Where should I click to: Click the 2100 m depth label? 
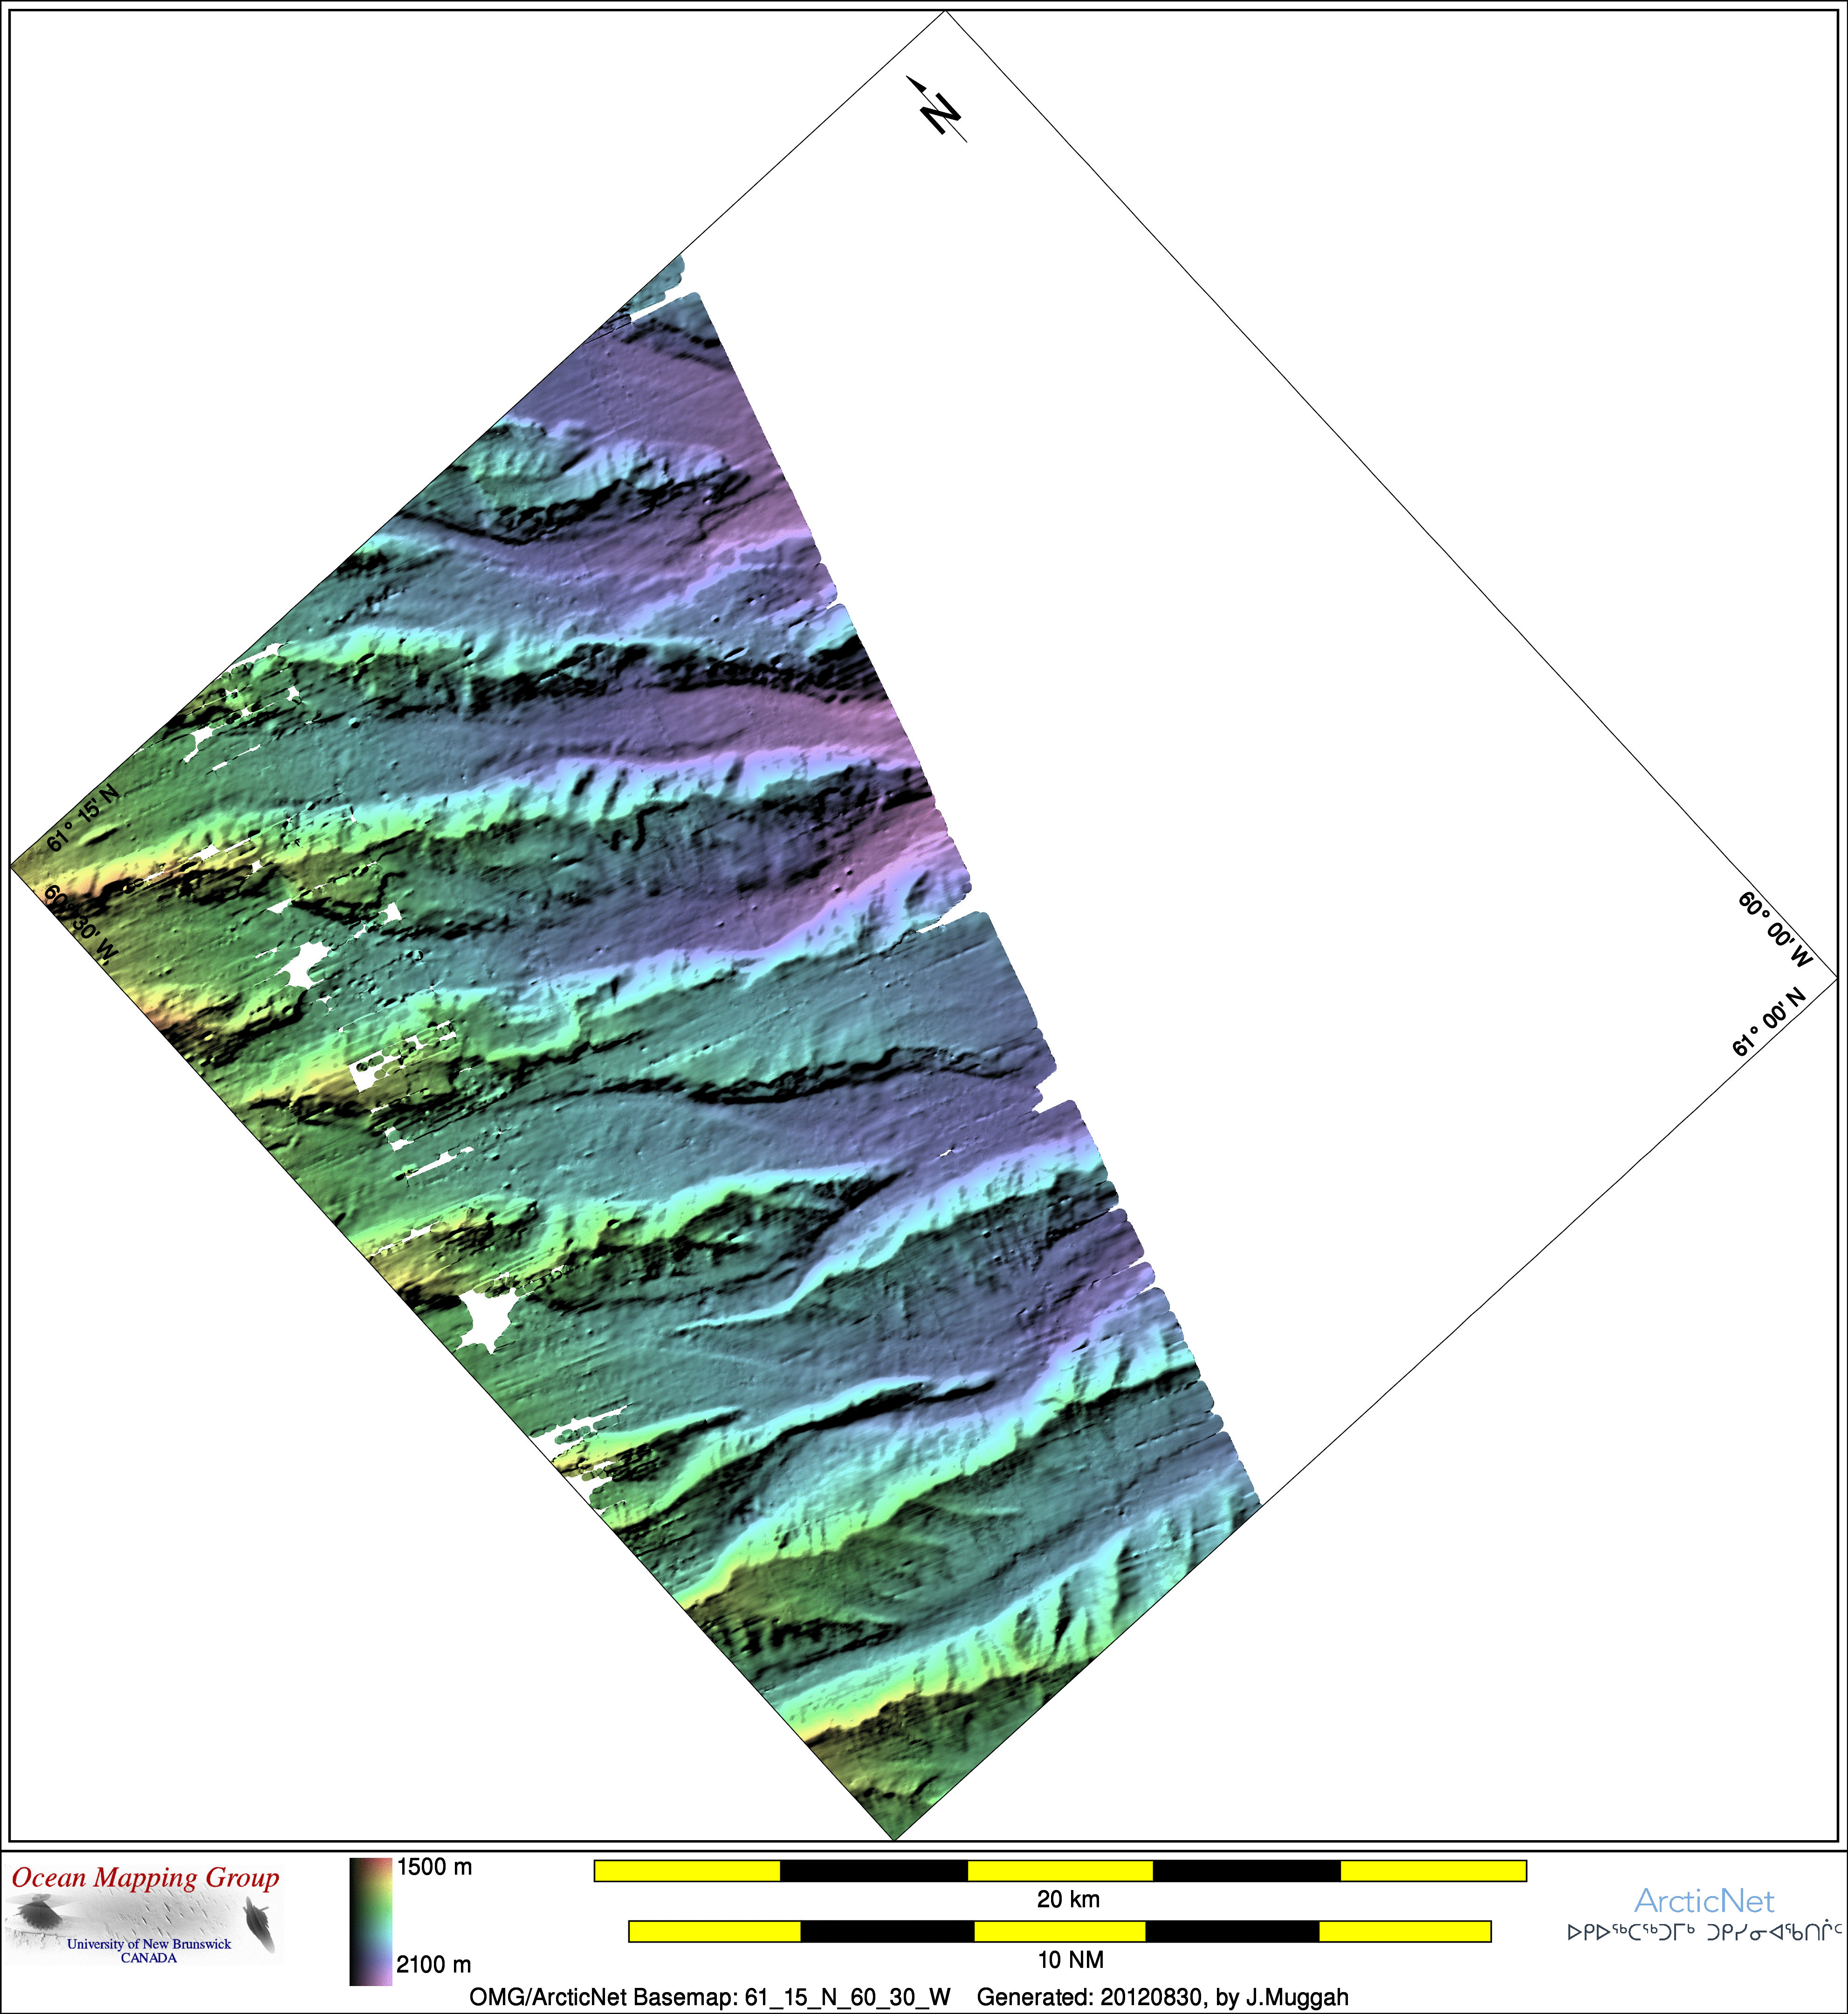(x=434, y=1964)
